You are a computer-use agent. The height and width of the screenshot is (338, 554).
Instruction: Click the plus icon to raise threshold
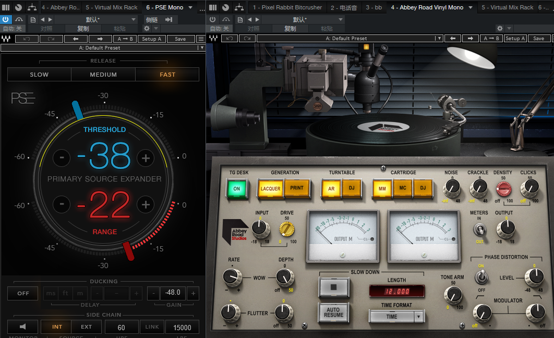(146, 158)
